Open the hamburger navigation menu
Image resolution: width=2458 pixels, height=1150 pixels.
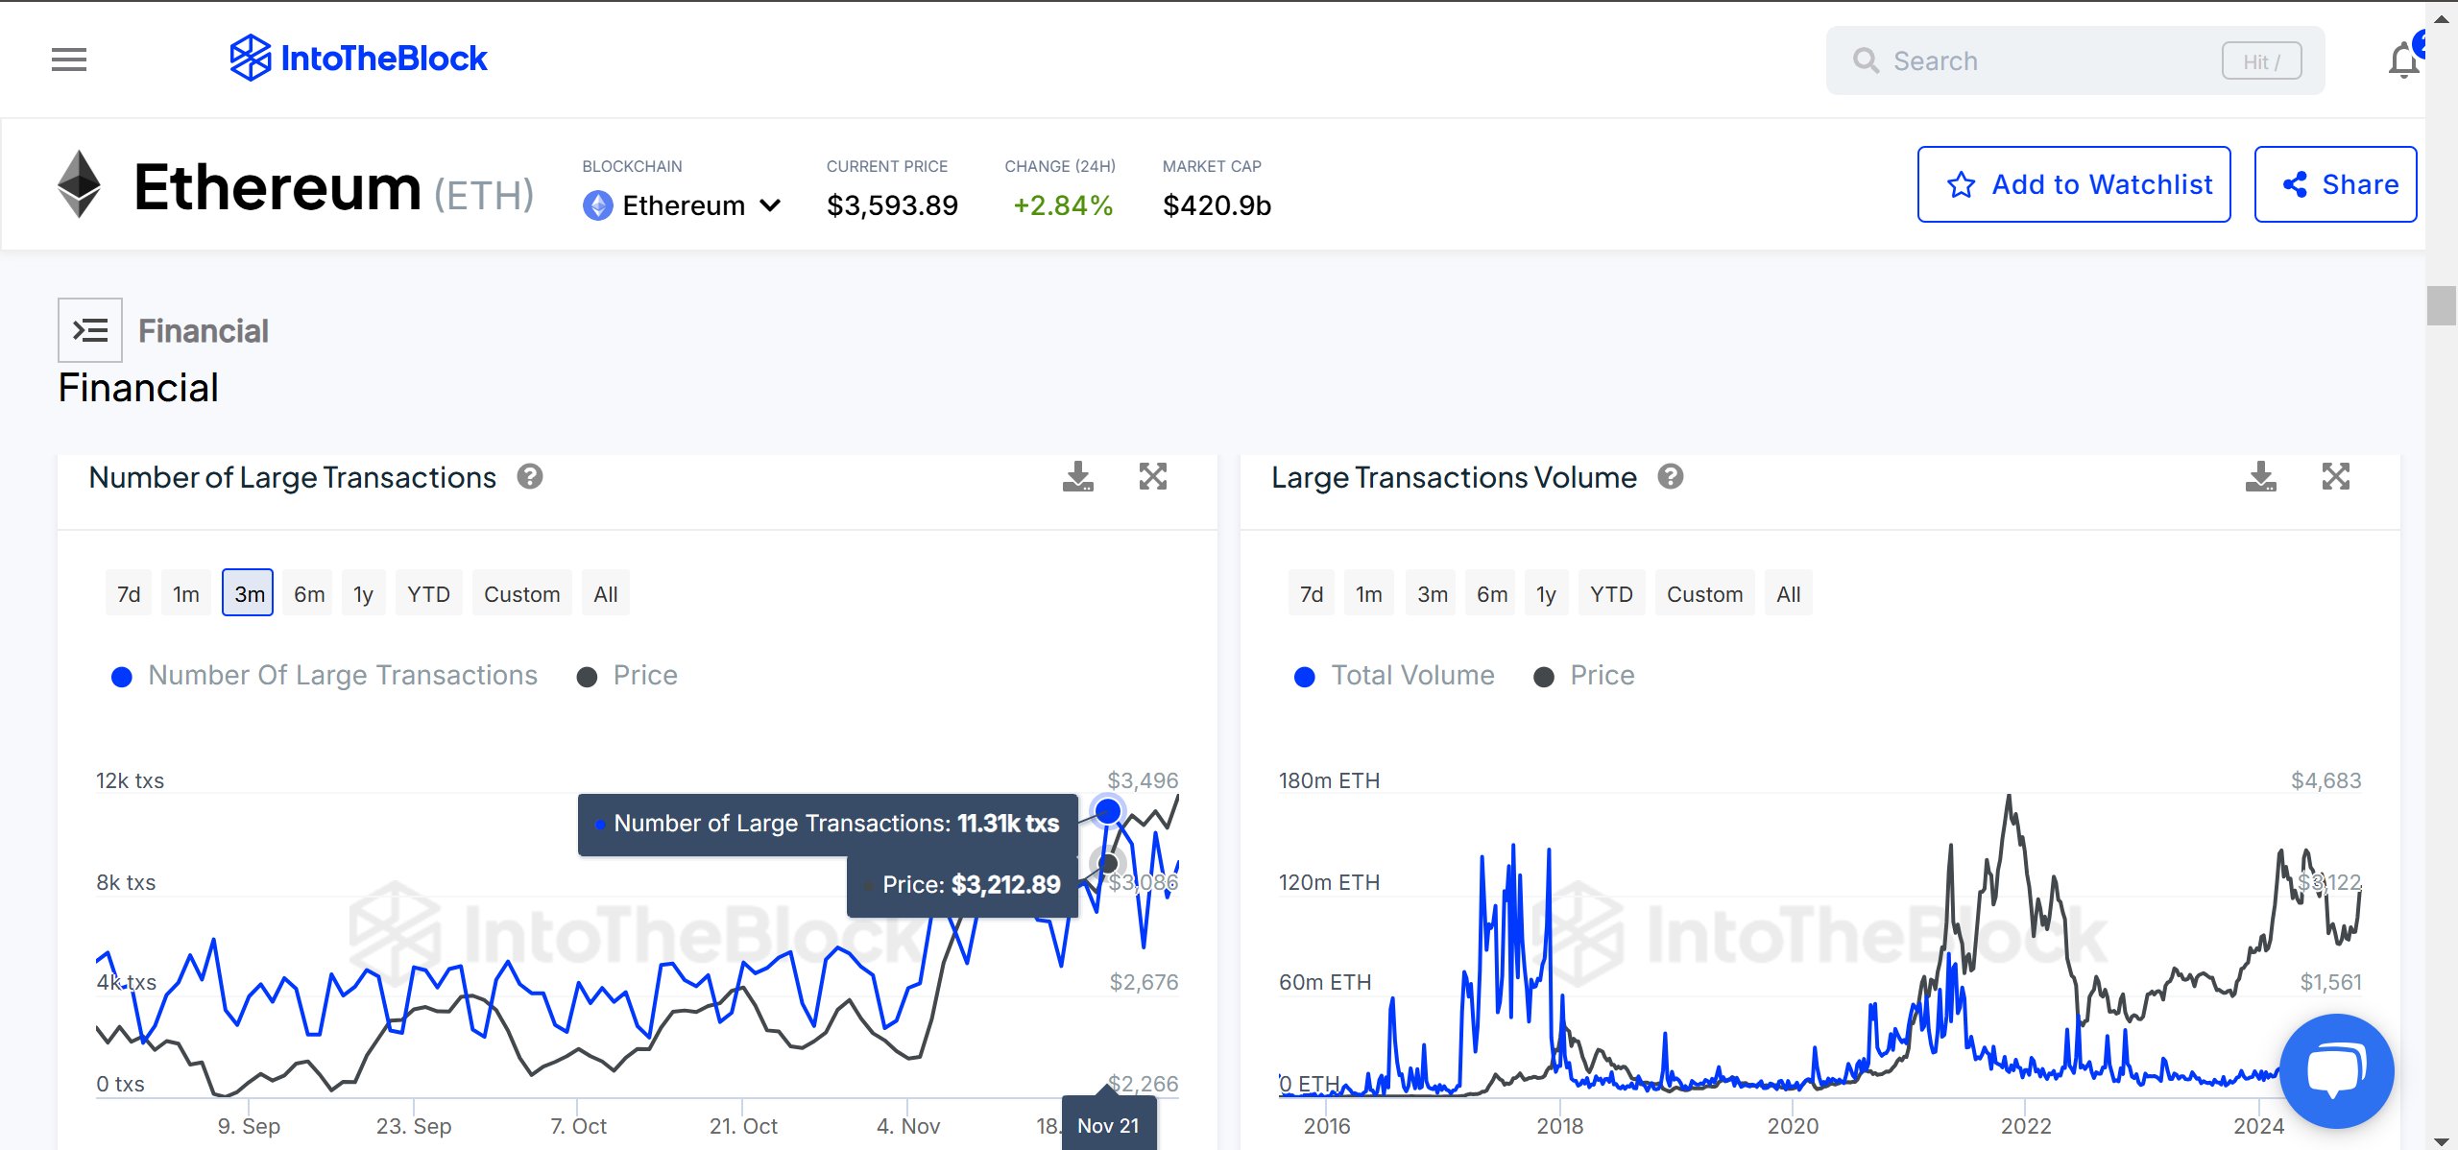click(69, 60)
